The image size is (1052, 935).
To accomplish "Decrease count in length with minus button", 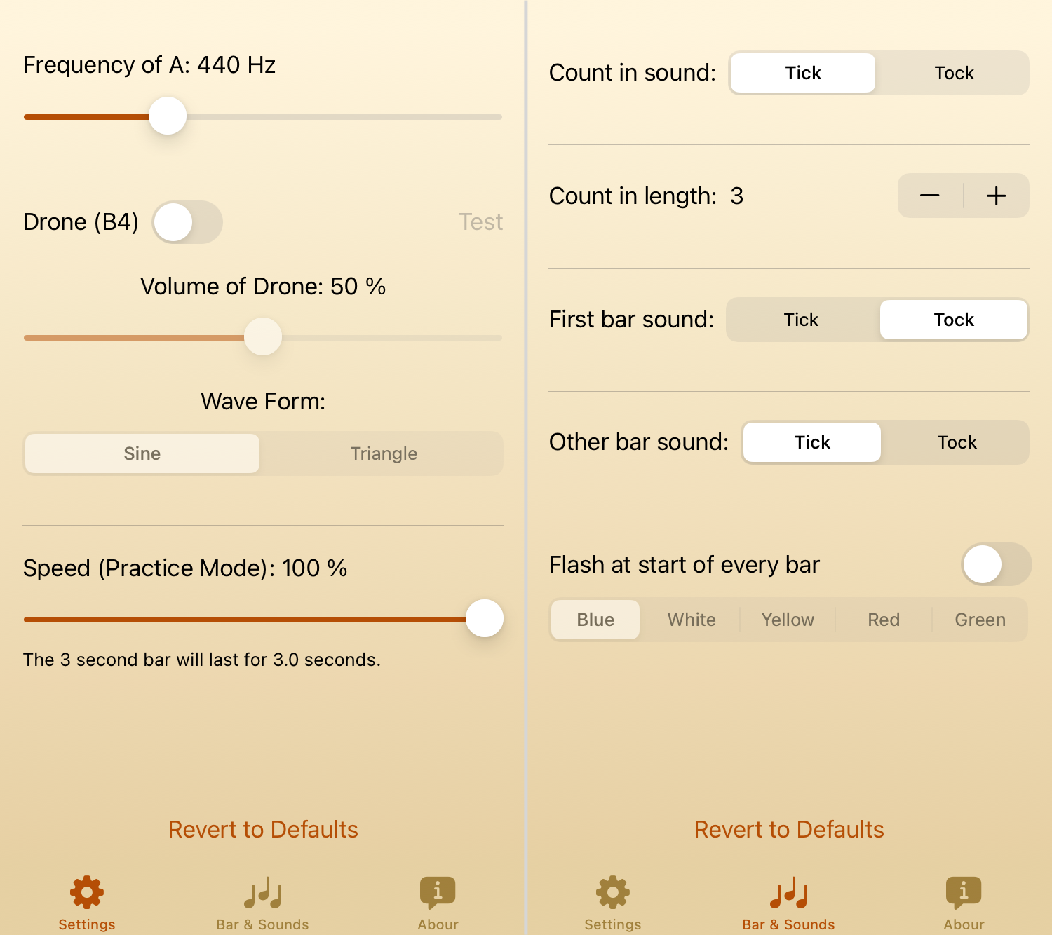I will [x=930, y=196].
